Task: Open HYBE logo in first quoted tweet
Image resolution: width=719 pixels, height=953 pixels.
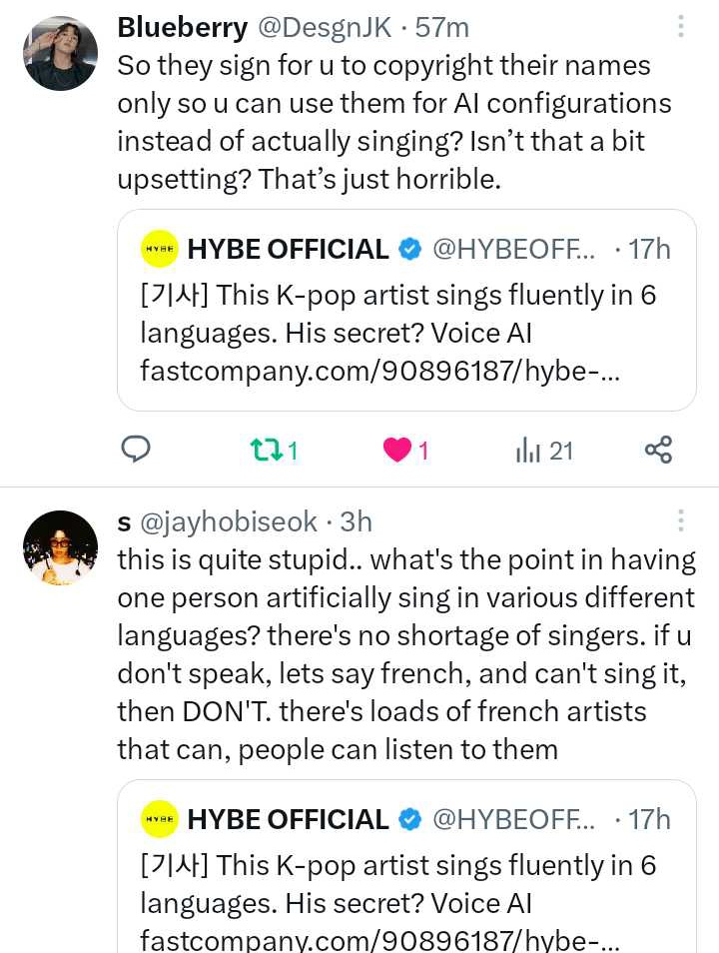Action: click(x=159, y=249)
